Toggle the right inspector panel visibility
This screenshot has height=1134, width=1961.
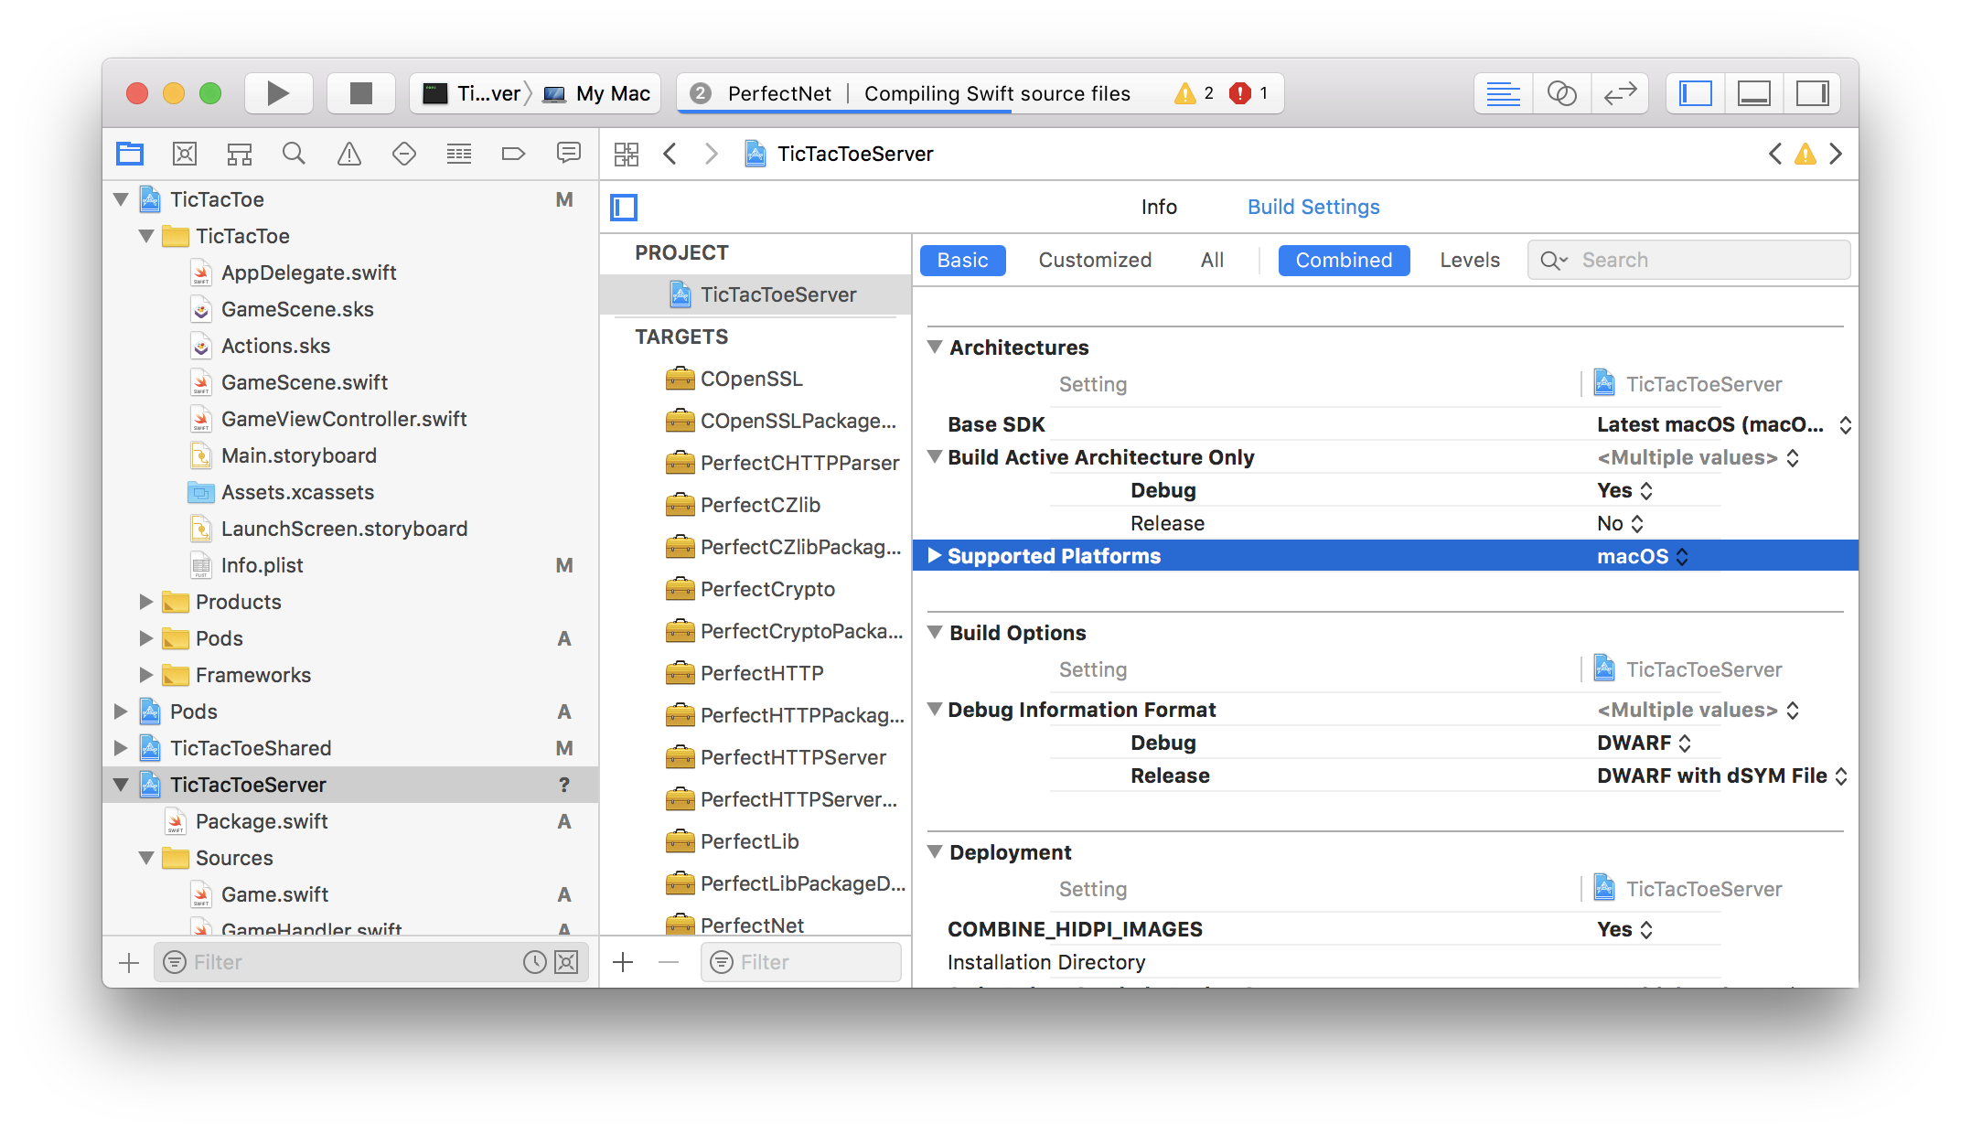click(x=1812, y=92)
